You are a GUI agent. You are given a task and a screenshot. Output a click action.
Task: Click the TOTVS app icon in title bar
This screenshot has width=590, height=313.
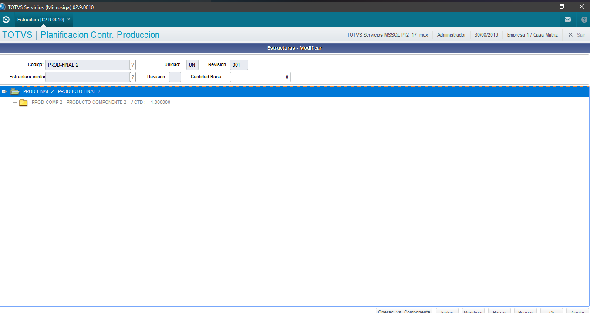pos(3,7)
